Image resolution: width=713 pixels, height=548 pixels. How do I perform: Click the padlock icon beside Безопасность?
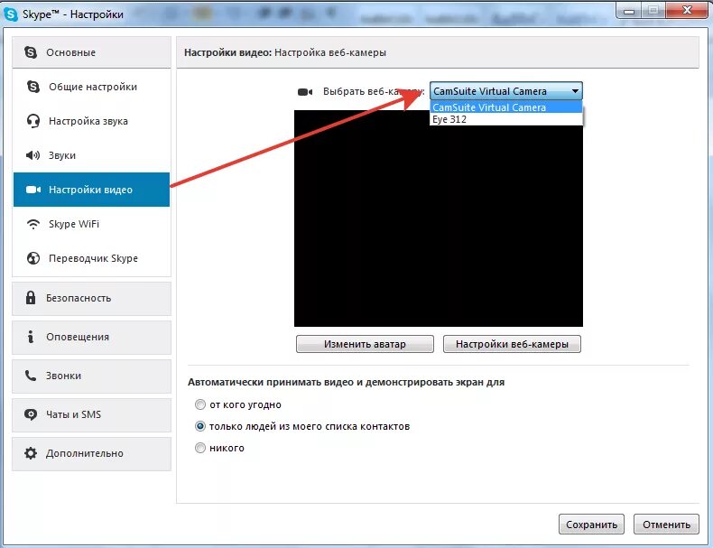point(31,298)
